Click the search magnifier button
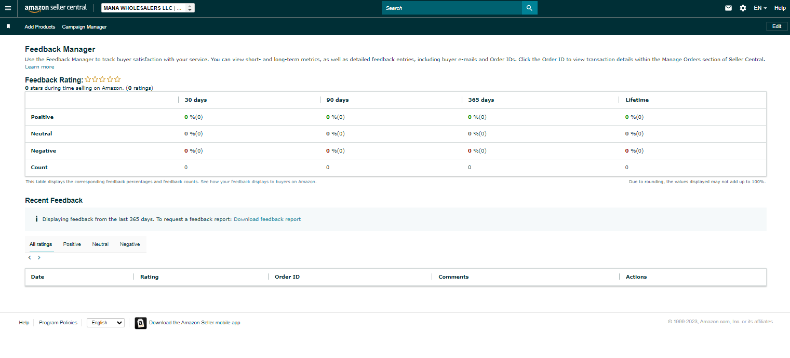 point(529,8)
